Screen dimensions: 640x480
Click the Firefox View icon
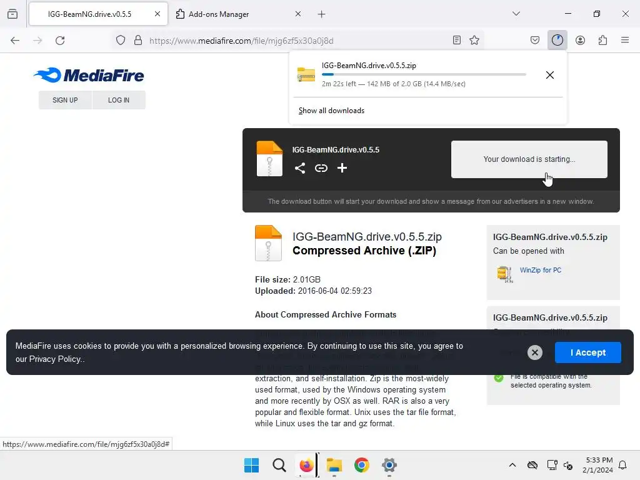12,14
